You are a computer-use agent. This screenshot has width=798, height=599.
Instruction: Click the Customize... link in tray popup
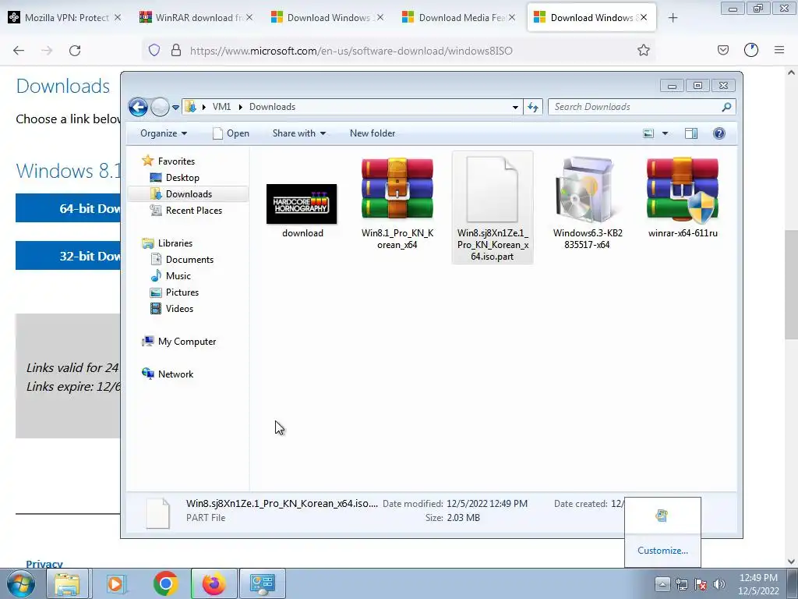click(662, 551)
